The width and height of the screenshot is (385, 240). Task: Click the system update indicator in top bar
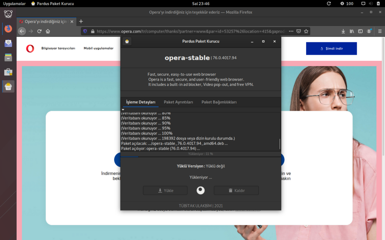pos(329,3)
